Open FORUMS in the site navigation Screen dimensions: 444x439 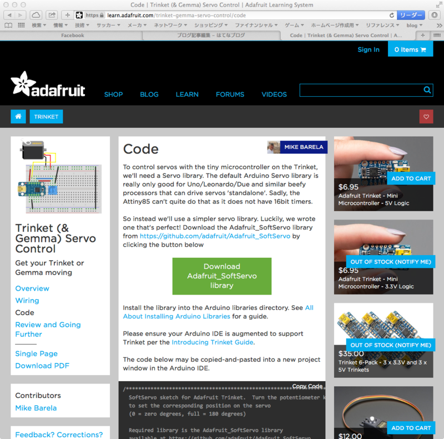(230, 94)
